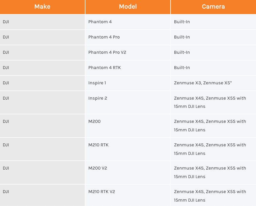256x206 pixels.
Task: Select the Phantom 4 model cell
Action: (x=128, y=22)
